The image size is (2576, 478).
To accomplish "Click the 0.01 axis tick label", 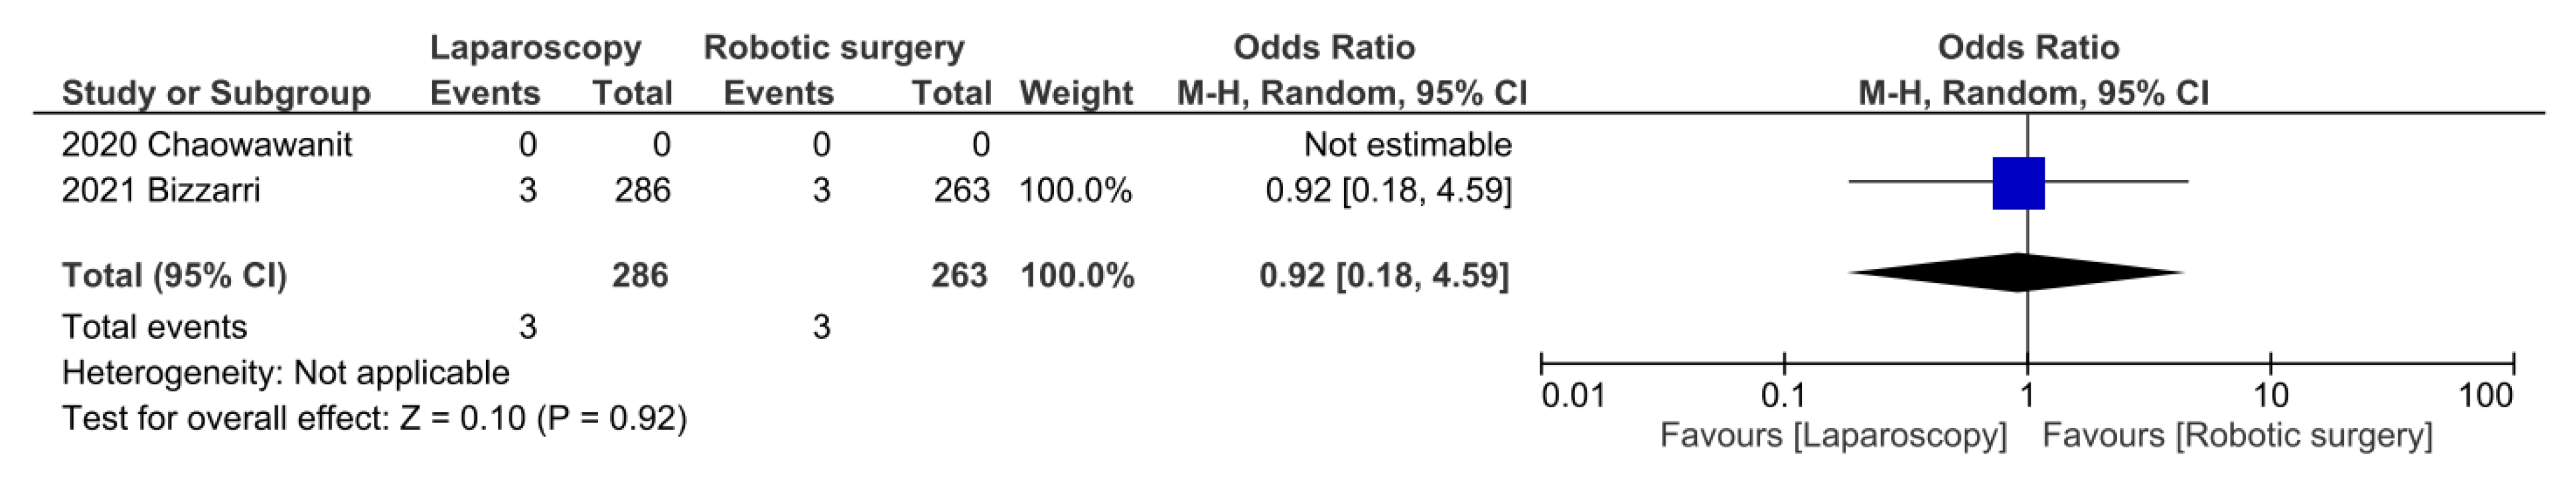I will pyautogui.click(x=1573, y=396).
